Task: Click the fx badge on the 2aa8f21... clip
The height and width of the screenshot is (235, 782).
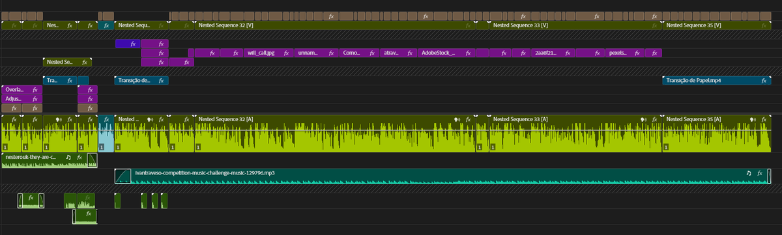Action: click(x=567, y=53)
